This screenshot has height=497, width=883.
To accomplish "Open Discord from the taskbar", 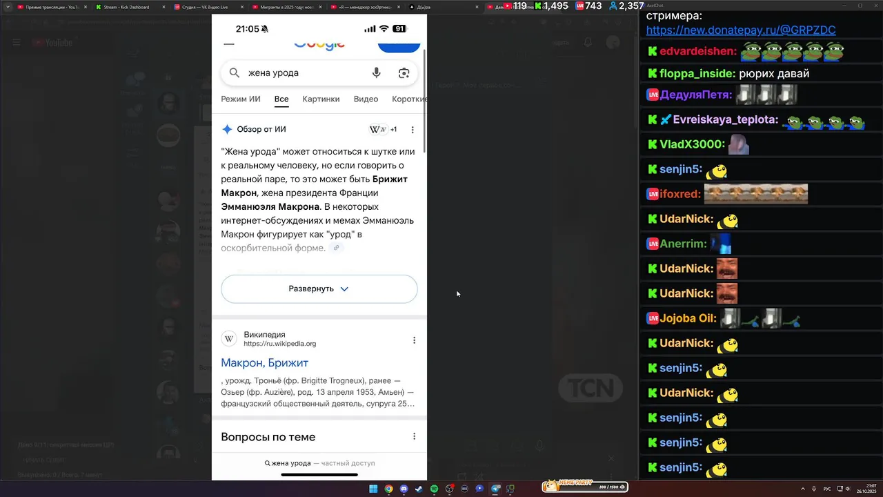I will (x=404, y=489).
